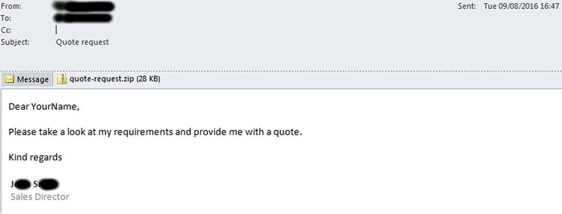Click the Sales Director title text
The height and width of the screenshot is (214, 562).
[40, 197]
